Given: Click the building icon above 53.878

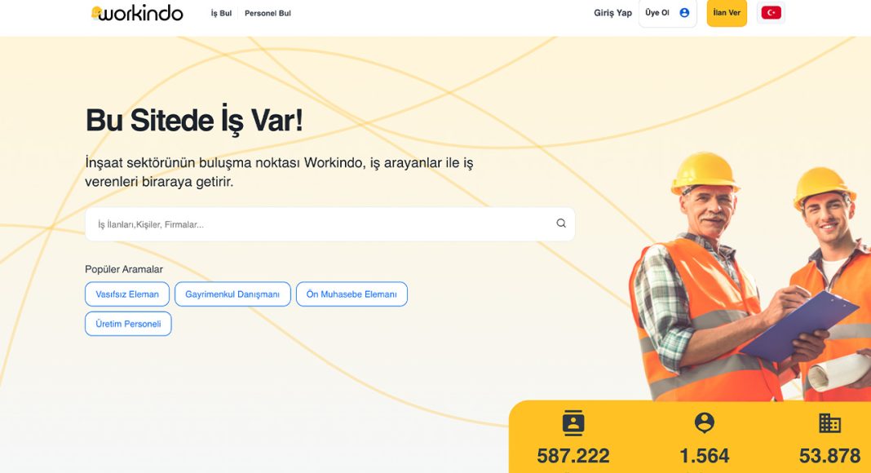Looking at the screenshot, I should click(x=830, y=423).
